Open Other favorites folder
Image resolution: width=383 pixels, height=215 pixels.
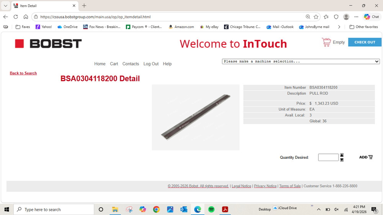point(363,27)
